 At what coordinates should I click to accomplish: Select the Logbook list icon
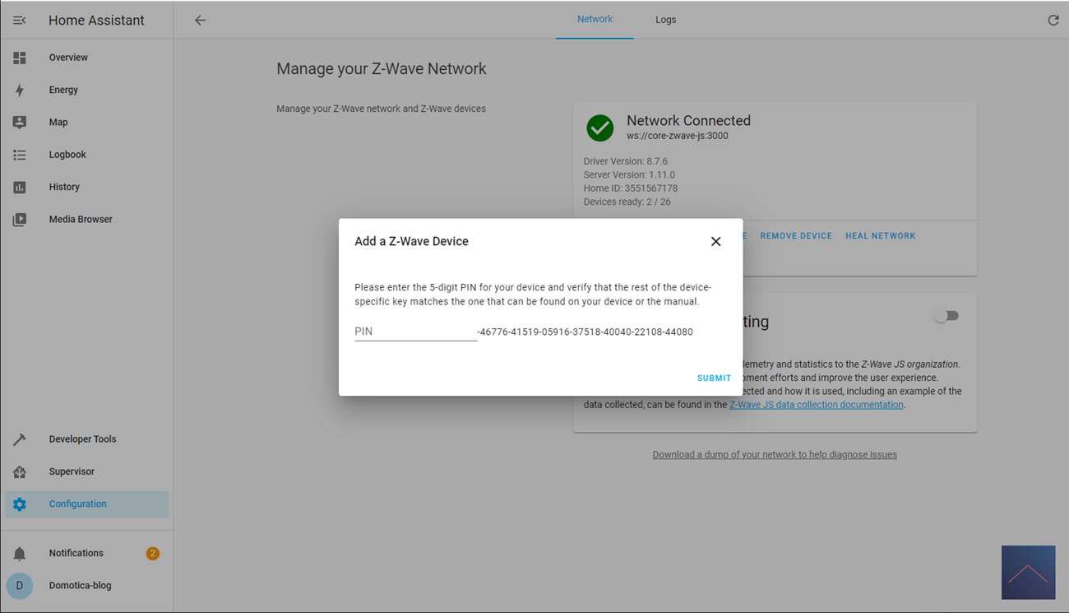pyautogui.click(x=20, y=155)
